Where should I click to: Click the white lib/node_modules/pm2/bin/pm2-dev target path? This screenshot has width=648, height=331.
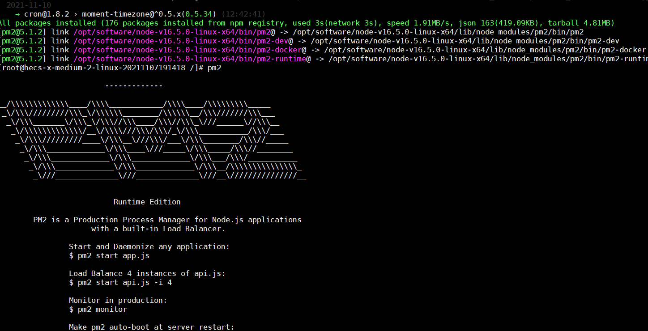(x=465, y=41)
